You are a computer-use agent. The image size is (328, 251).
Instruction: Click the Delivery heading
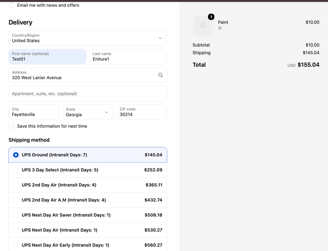click(x=21, y=23)
